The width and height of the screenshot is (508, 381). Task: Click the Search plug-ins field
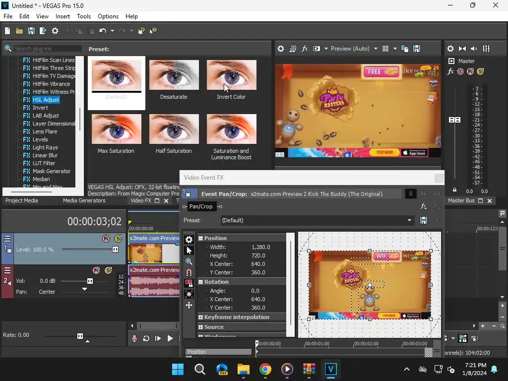47,49
